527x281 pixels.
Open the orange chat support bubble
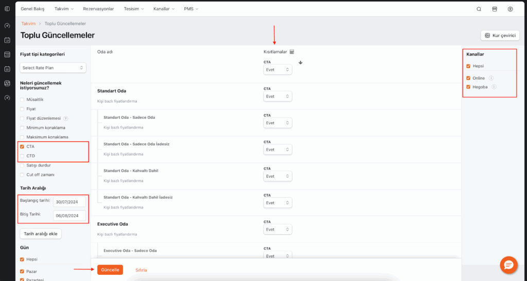[508, 265]
